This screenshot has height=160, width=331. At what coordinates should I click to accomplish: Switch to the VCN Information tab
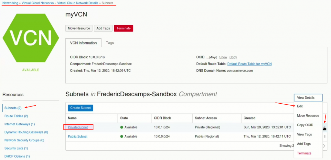pyautogui.click(x=83, y=43)
